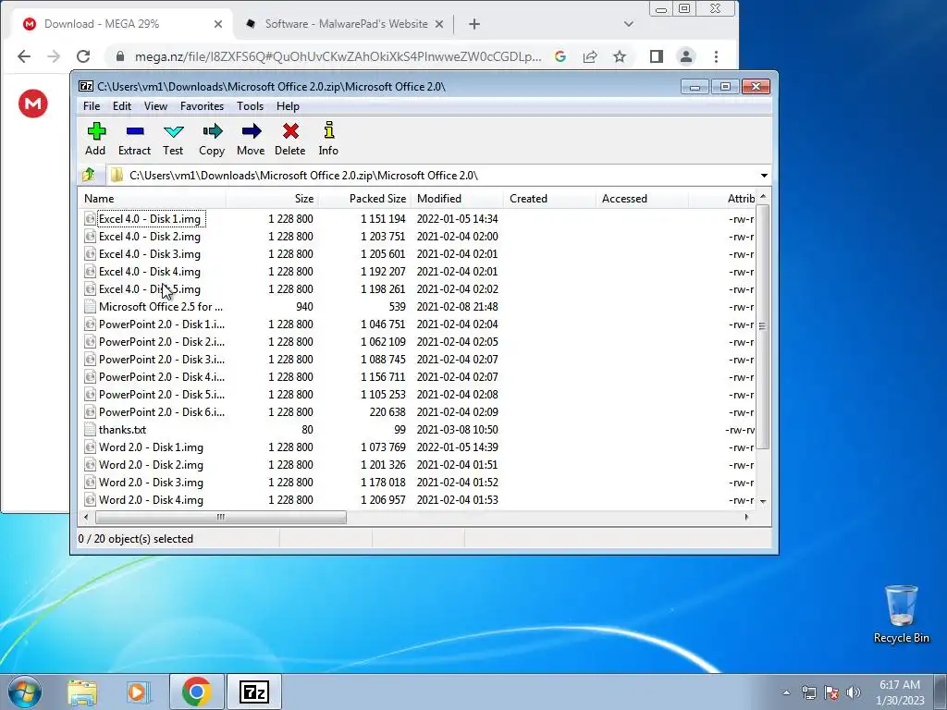Image resolution: width=947 pixels, height=710 pixels.
Task: Show hidden tray icons arrow
Action: click(786, 692)
